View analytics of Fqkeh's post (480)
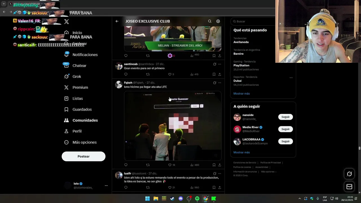This screenshot has width=361, height=203. coord(195,165)
